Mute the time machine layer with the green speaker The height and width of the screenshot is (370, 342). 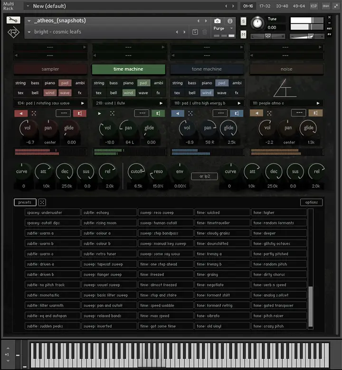(158, 114)
